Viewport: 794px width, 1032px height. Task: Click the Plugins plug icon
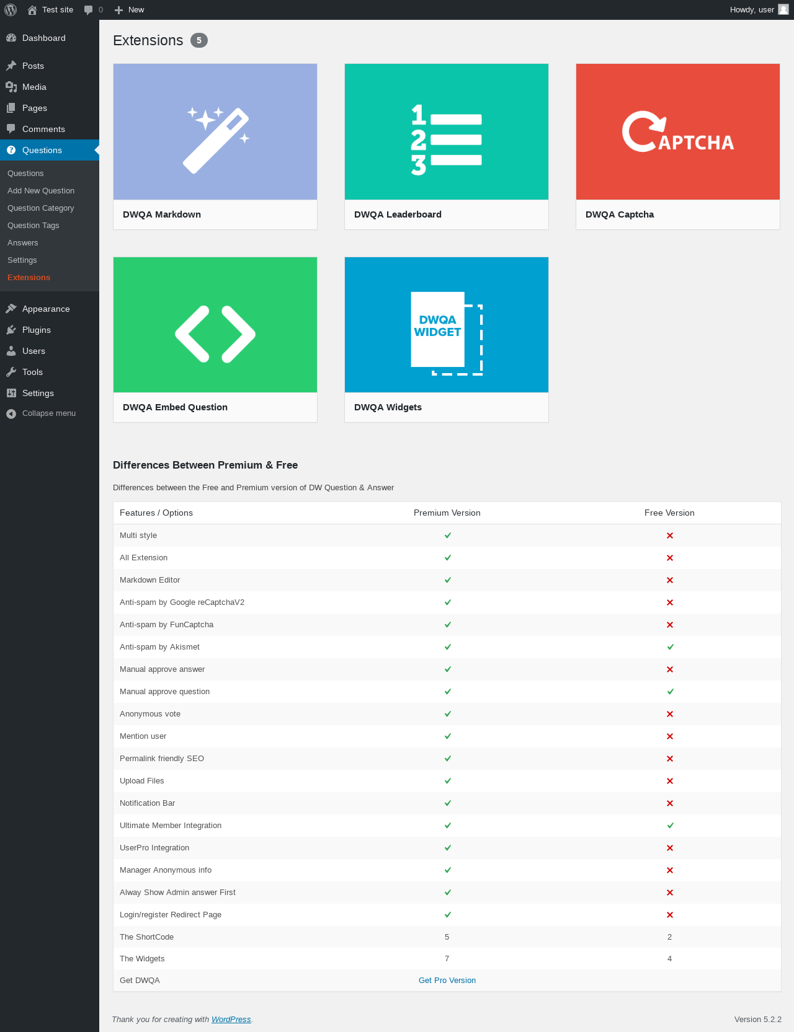(x=11, y=330)
